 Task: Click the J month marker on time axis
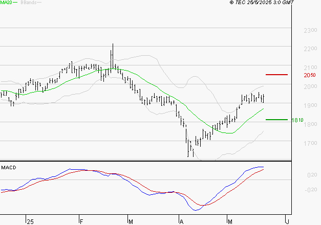coord(287,222)
